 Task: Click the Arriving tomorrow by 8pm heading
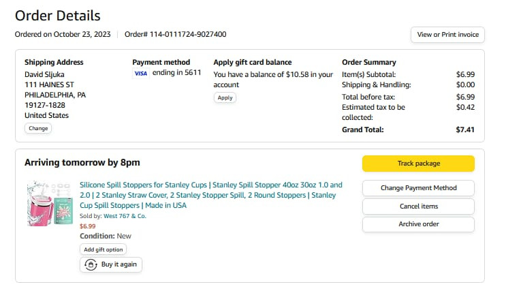click(x=82, y=163)
